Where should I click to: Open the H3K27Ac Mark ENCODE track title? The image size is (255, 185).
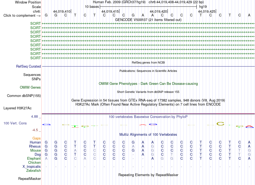(148, 104)
